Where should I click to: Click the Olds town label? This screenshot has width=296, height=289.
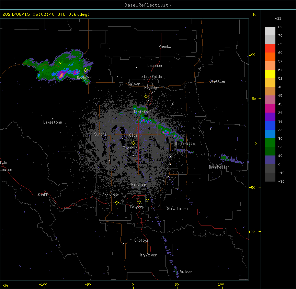[133, 135]
